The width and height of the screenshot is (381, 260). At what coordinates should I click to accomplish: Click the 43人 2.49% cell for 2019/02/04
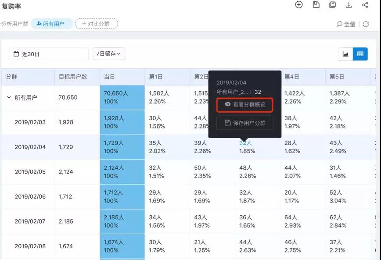click(348, 147)
